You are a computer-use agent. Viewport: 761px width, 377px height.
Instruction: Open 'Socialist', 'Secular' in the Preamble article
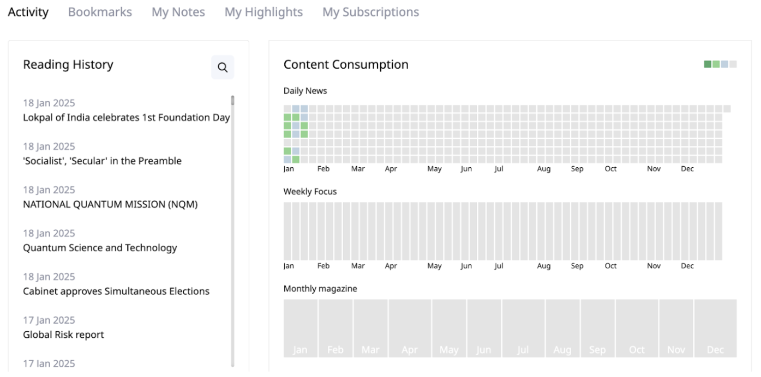102,161
